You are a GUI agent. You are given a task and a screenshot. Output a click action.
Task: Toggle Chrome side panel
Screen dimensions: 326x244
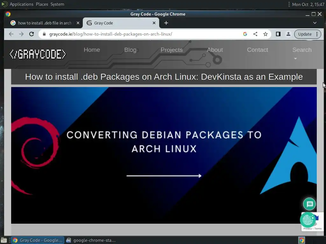(278, 34)
